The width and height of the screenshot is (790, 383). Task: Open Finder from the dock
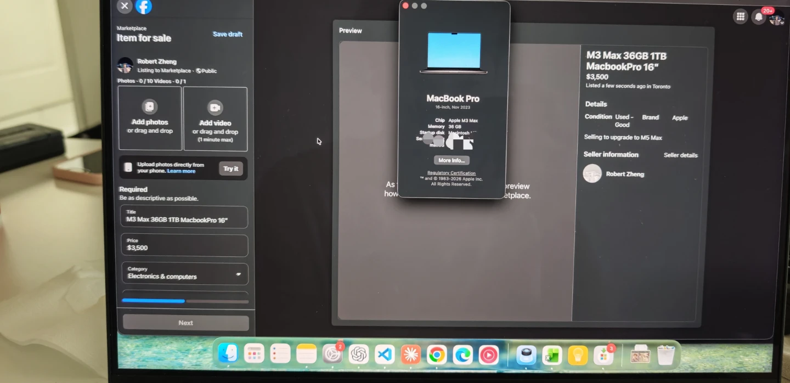pos(228,354)
